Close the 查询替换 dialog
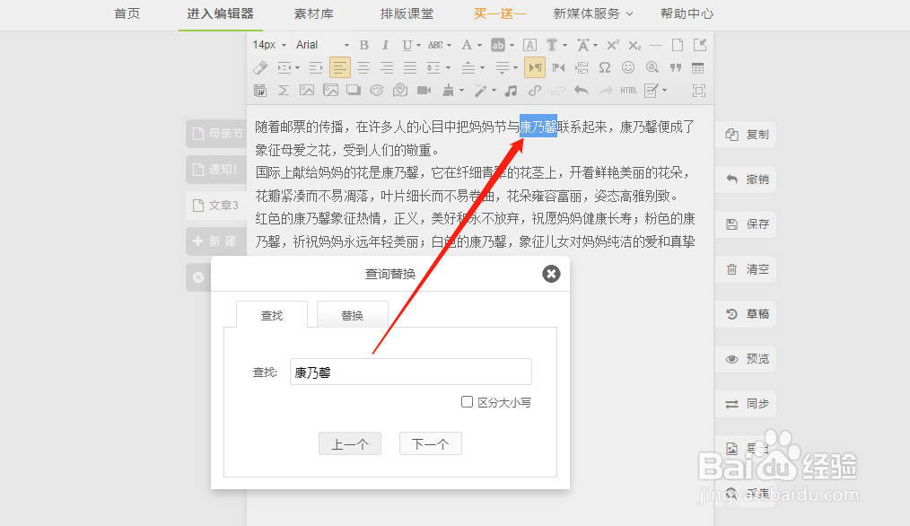Viewport: 910px width, 526px height. tap(551, 274)
